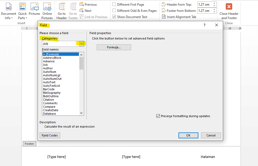The width and height of the screenshot is (258, 166).
Task: Close the Field dialog with X
Action: point(217,25)
